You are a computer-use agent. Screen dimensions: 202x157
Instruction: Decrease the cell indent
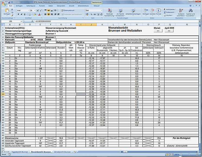[55, 14]
